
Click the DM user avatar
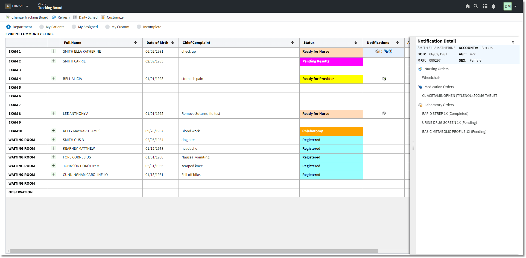click(508, 6)
